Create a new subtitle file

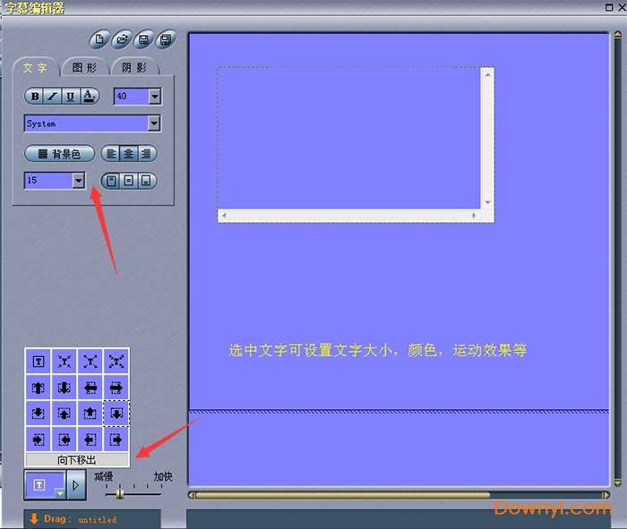pos(99,39)
